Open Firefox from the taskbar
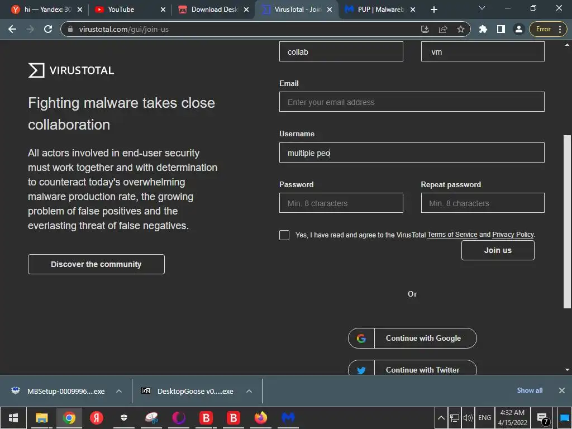The height and width of the screenshot is (429, 572). 261,418
